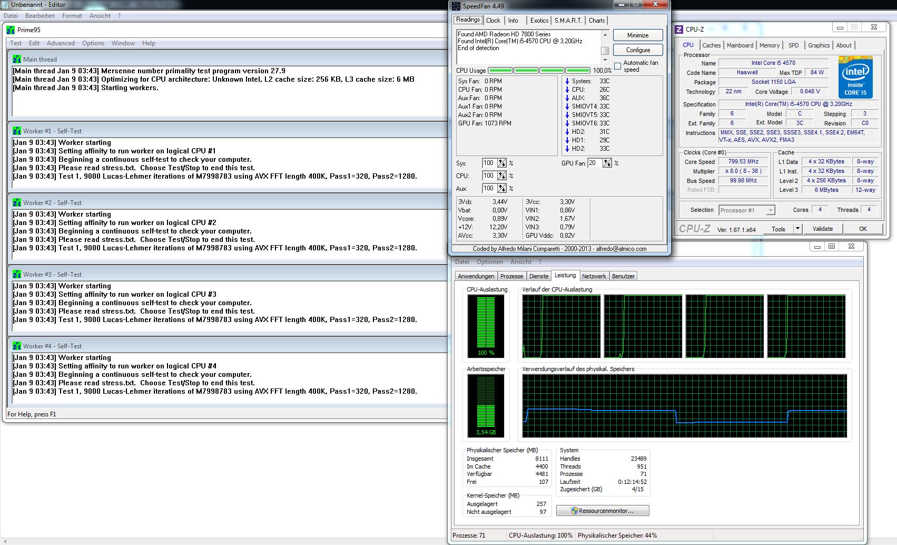Click the arrow icon beside SMIOVT6 temperature
Viewport: 897px width, 545px height.
pyautogui.click(x=567, y=123)
